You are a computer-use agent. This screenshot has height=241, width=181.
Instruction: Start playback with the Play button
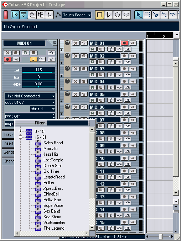click(109, 15)
